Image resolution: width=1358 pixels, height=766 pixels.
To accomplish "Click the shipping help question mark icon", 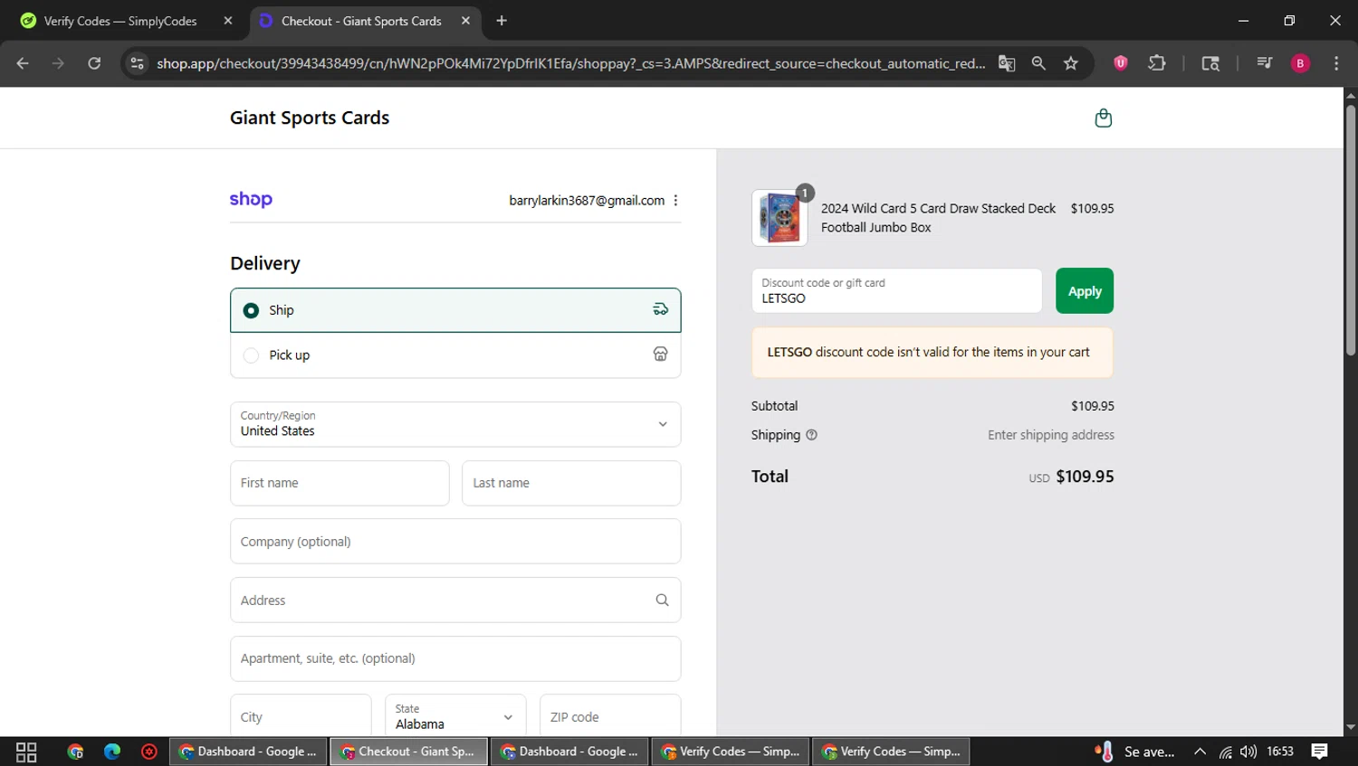I will coord(811,435).
